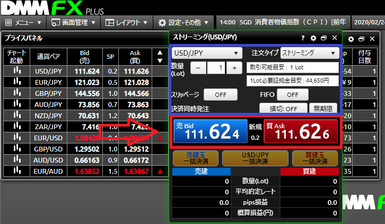This screenshot has width=385, height=224.
Task: Select GBP/JPY Bid 144.556 cell
Action: pyautogui.click(x=85, y=93)
